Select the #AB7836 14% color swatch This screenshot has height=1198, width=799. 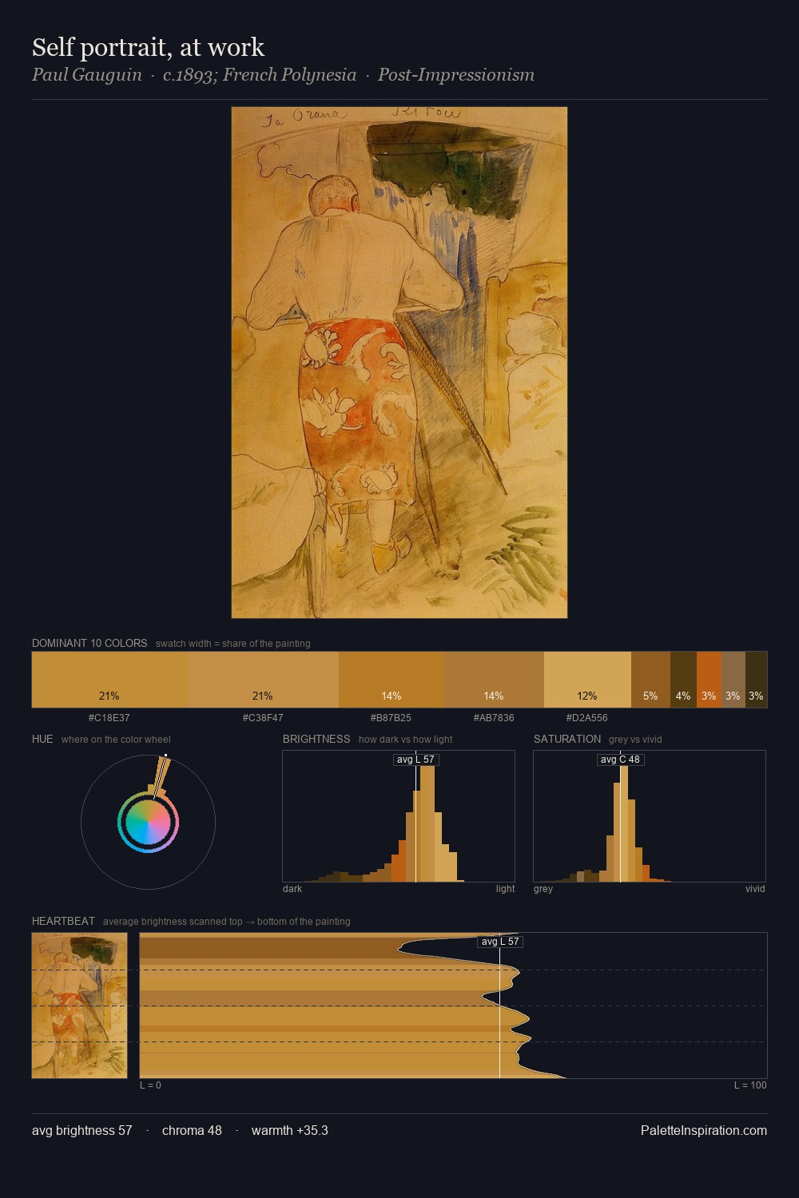(494, 680)
